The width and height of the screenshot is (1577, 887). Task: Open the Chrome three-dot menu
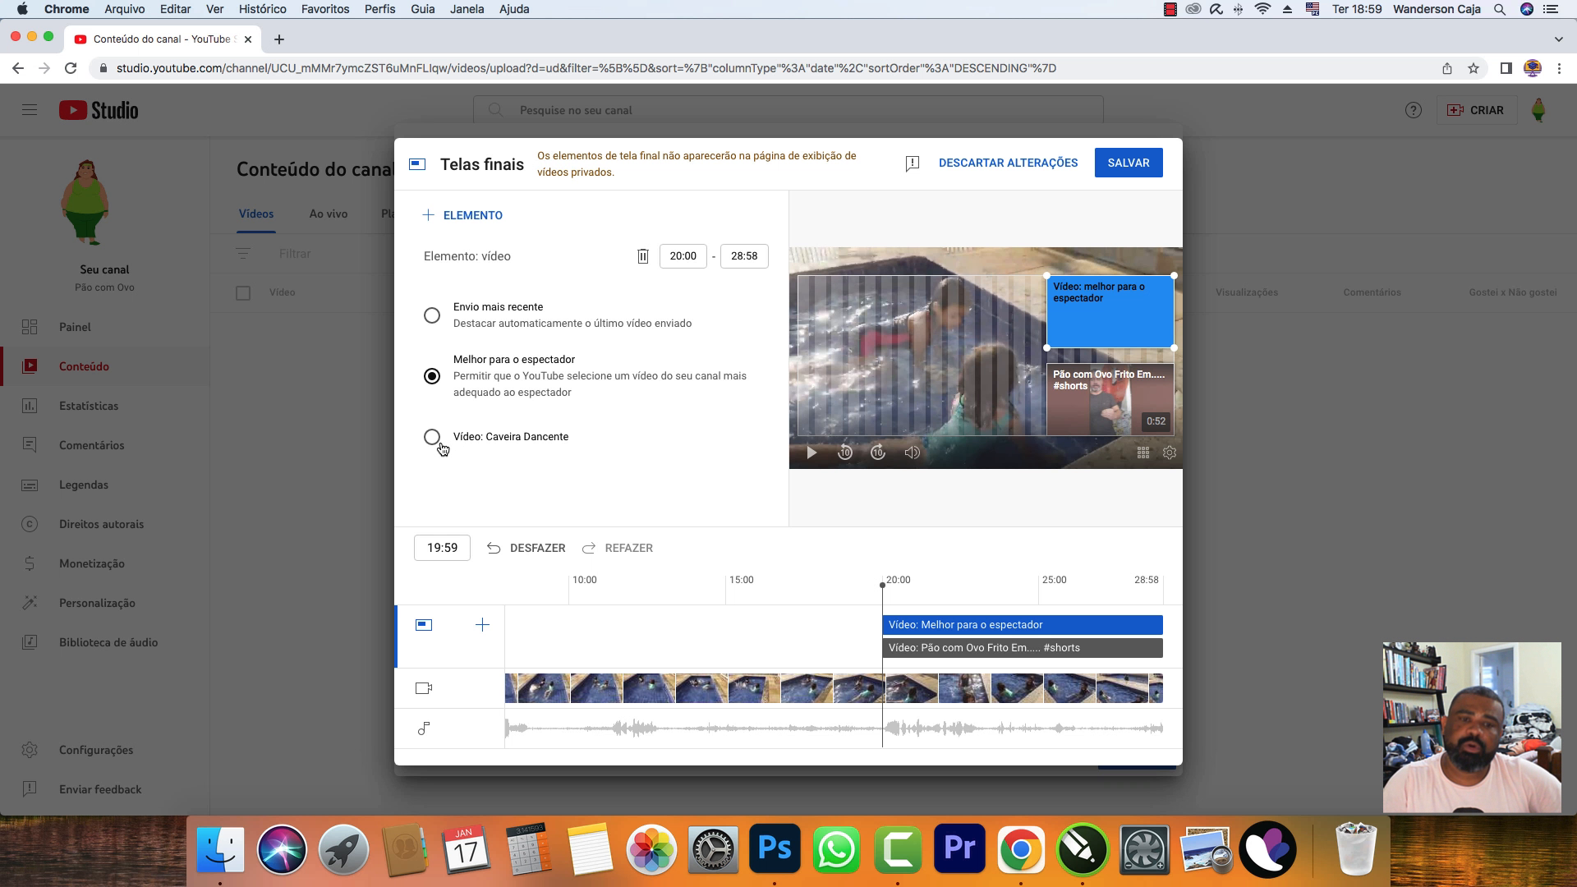pyautogui.click(x=1559, y=68)
